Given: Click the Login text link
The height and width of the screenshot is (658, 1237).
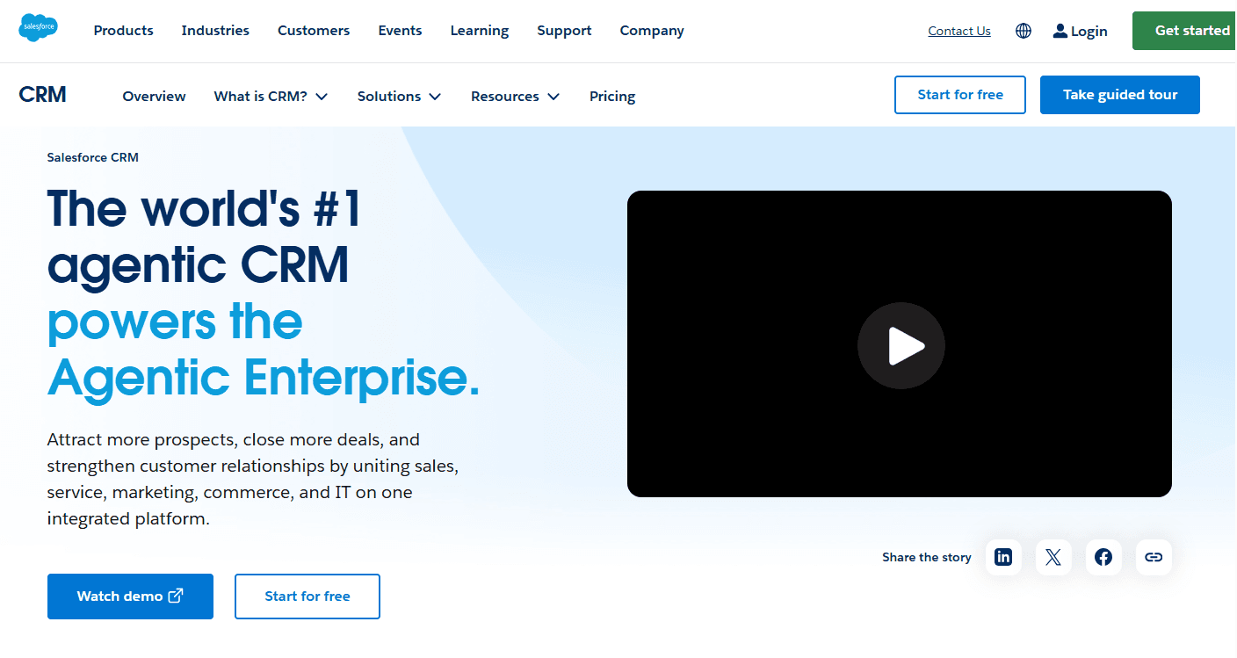Looking at the screenshot, I should click(x=1089, y=31).
